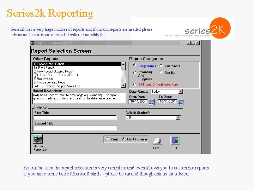Click the First Title input field
Screen dimensions: 254x191
click(x=75, y=117)
